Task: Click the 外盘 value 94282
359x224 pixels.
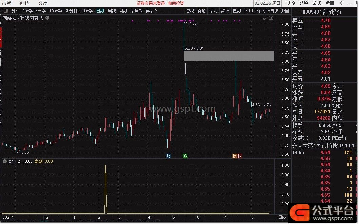Action: [x=324, y=118]
